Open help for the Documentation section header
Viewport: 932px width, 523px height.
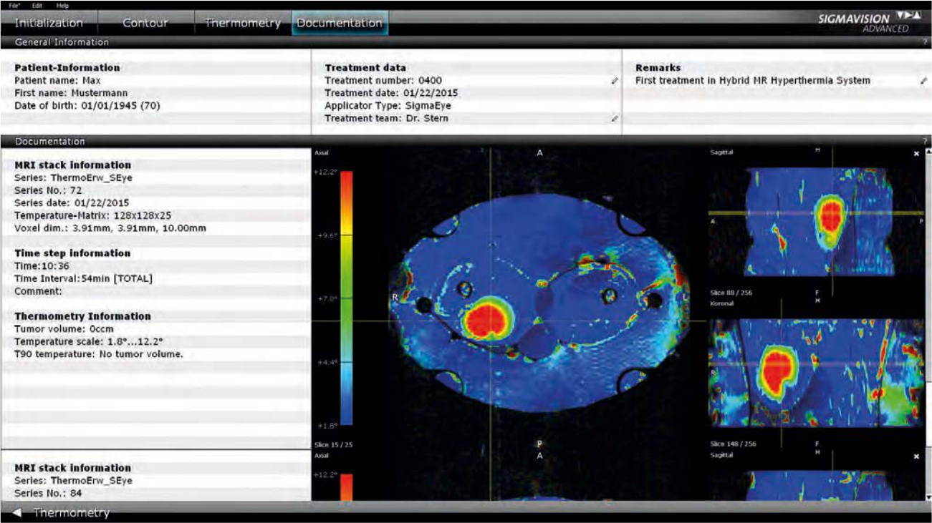tap(926, 142)
